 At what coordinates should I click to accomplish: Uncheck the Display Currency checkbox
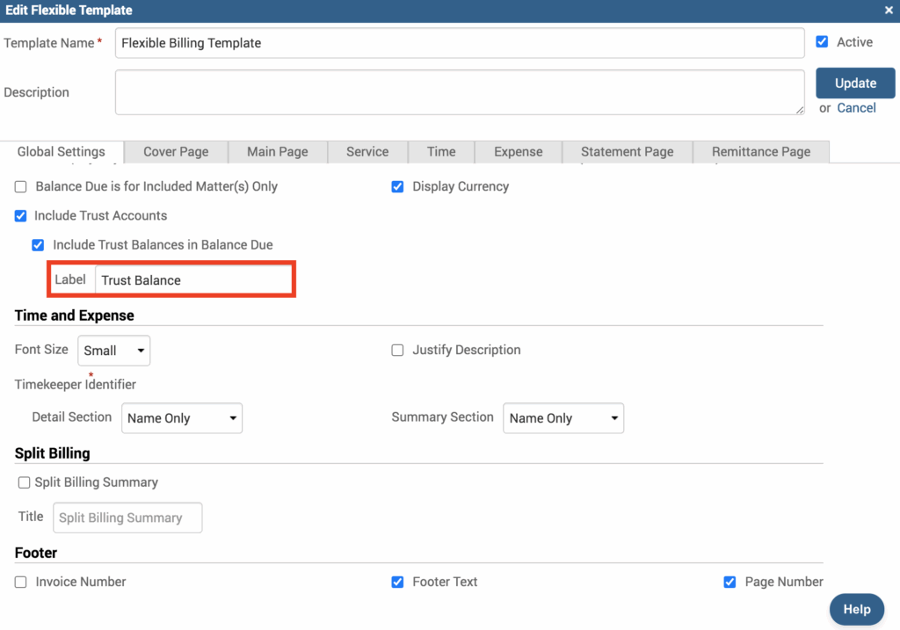tap(397, 187)
